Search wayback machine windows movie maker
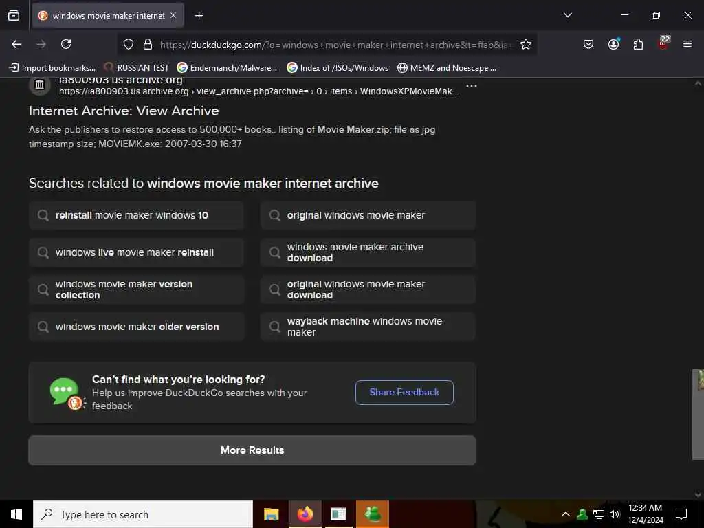 (368, 327)
